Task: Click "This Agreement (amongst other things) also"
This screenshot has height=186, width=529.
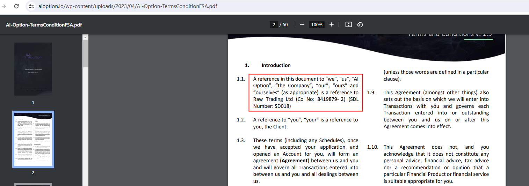Action: (x=436, y=92)
